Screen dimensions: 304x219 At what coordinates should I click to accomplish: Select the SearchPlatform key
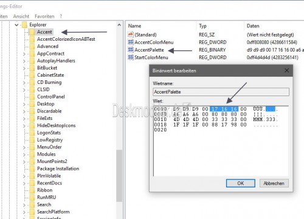[53, 212]
